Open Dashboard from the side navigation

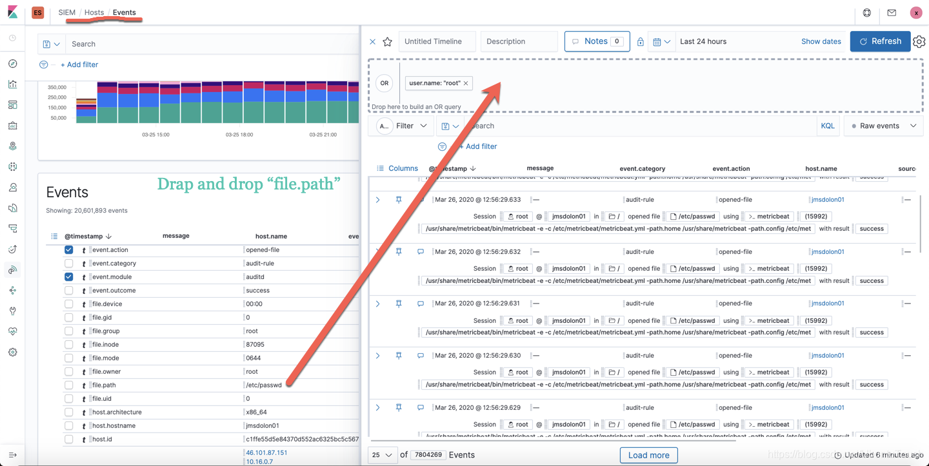pyautogui.click(x=12, y=105)
